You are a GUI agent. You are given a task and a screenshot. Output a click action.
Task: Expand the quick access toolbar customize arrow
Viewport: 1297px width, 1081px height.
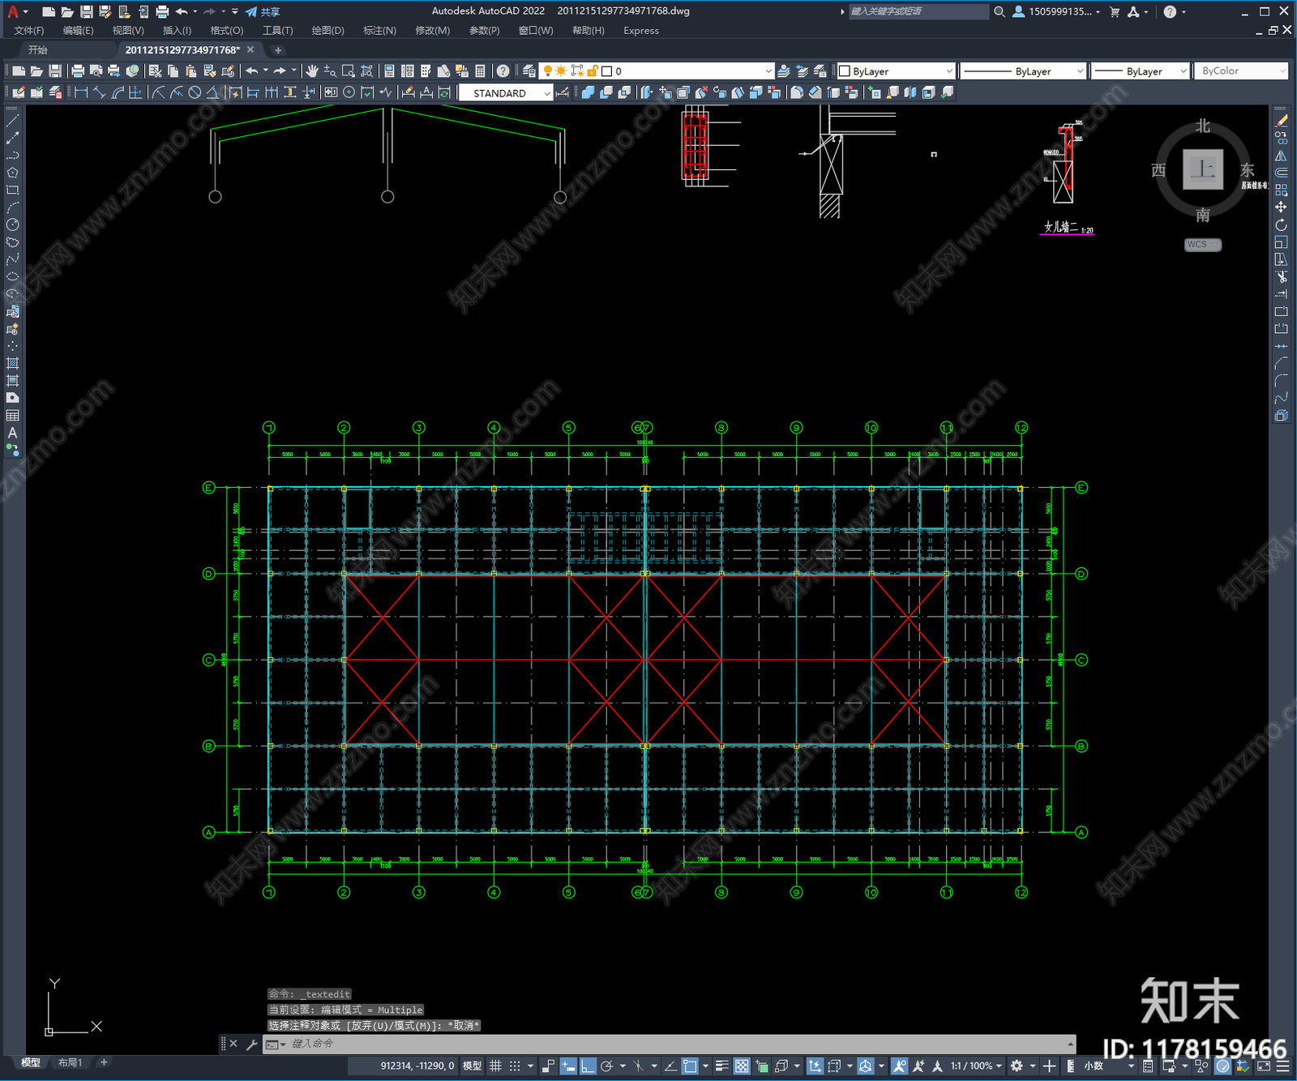point(235,11)
